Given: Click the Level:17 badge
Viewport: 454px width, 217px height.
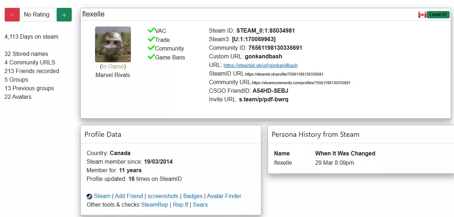Looking at the screenshot, I should pyautogui.click(x=438, y=15).
